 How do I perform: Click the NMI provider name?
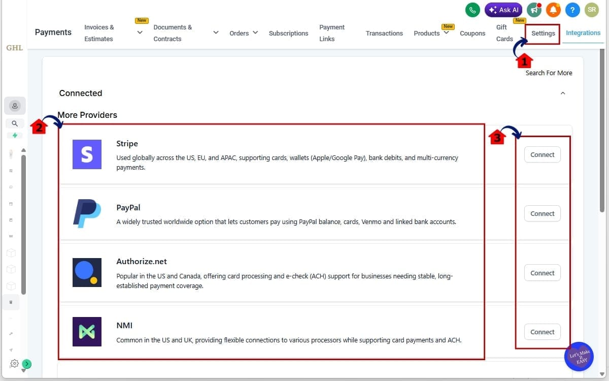[x=124, y=325]
